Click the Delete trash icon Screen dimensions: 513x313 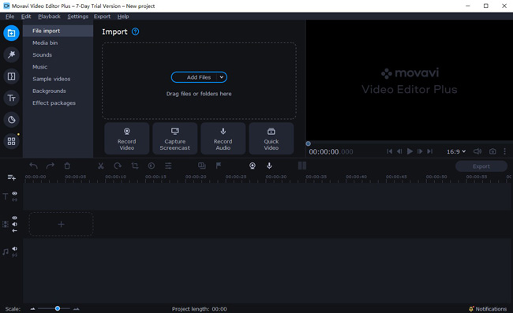coord(67,166)
